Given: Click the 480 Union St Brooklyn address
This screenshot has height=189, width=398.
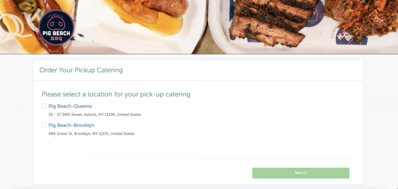Looking at the screenshot, I should click(91, 134).
